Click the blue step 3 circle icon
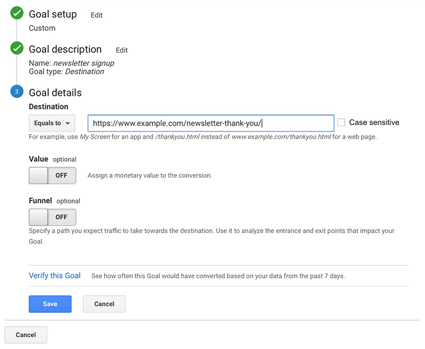425x349 pixels. (x=17, y=92)
